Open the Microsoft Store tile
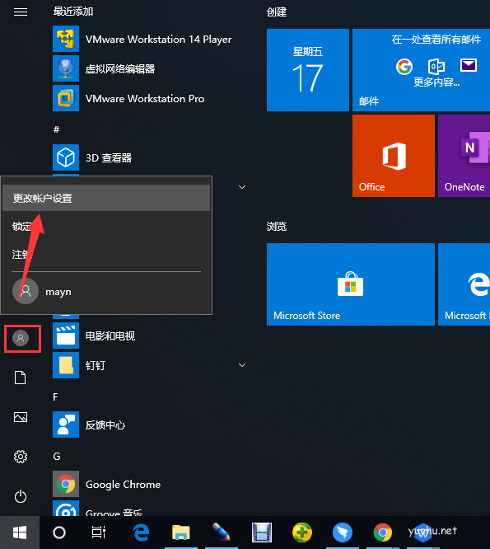This screenshot has width=490, height=549. pyautogui.click(x=351, y=284)
